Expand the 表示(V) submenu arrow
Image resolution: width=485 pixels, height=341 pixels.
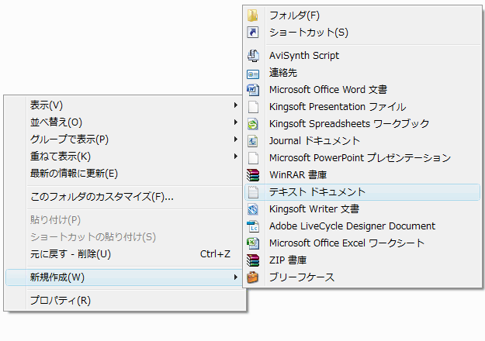(236, 105)
